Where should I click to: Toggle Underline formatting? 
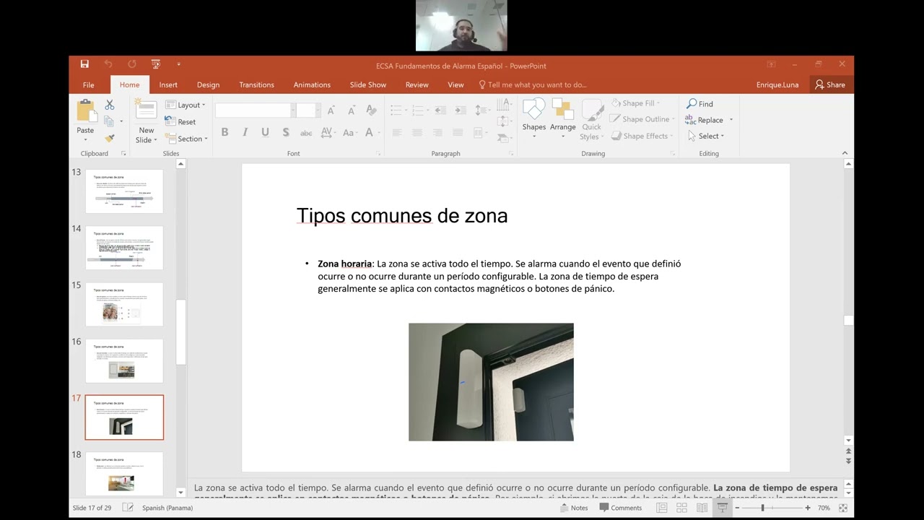(265, 132)
